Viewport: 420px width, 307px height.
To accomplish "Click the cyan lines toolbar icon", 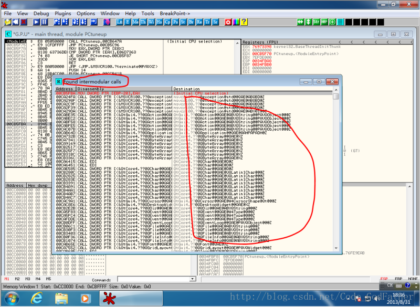I will pyautogui.click(x=340, y=22).
